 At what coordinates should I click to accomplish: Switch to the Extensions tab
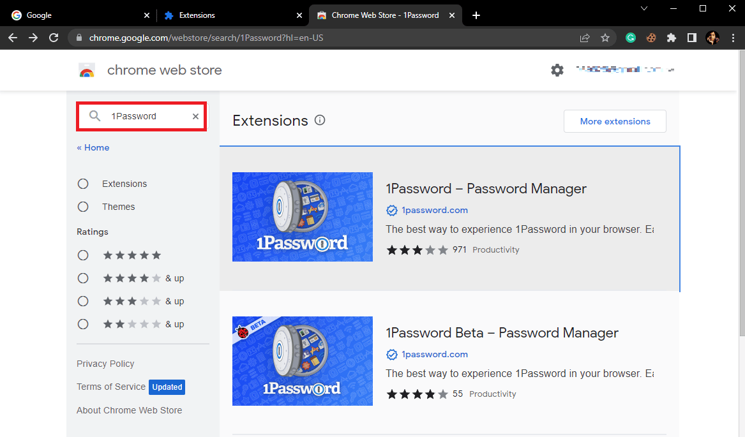pos(233,15)
